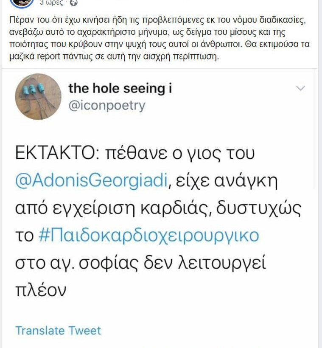This screenshot has width=322, height=348.
Task: Click the @iconpoetry handle
Action: click(106, 106)
